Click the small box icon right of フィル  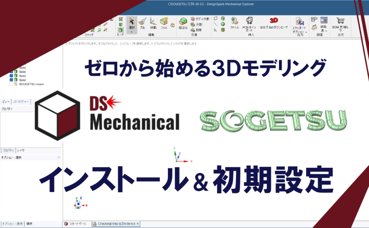[173, 25]
